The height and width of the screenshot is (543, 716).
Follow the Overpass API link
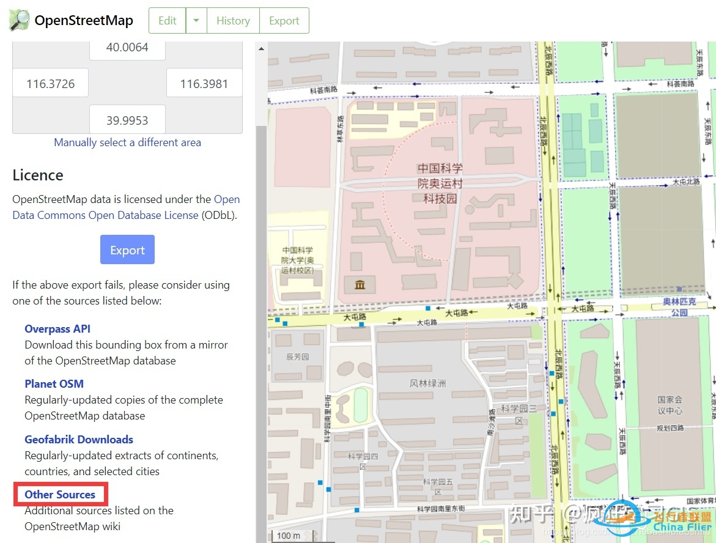(x=57, y=328)
